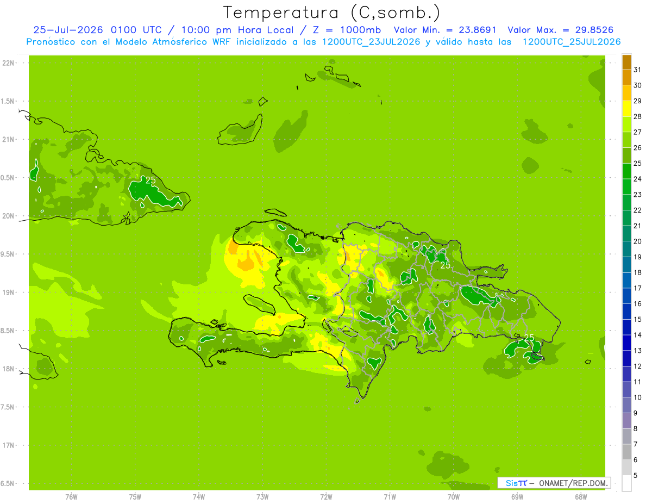Select the colorbar segment between 26 and 27
652x504 pixels.
(626, 140)
